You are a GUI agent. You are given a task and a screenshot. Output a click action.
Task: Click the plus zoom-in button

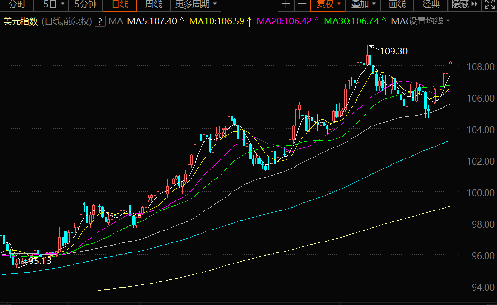[x=286, y=5]
